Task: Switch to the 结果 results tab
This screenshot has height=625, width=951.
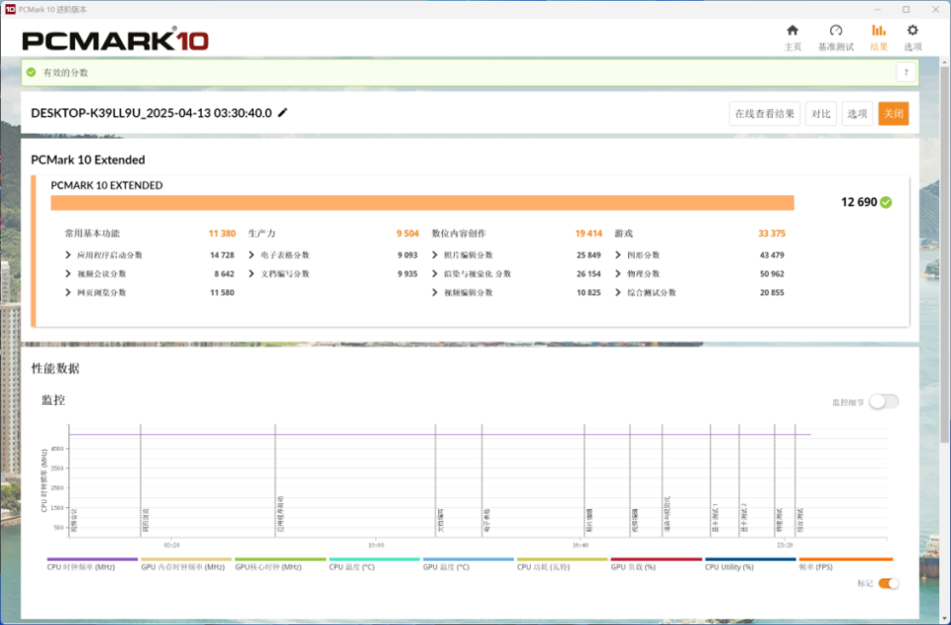Action: point(879,37)
